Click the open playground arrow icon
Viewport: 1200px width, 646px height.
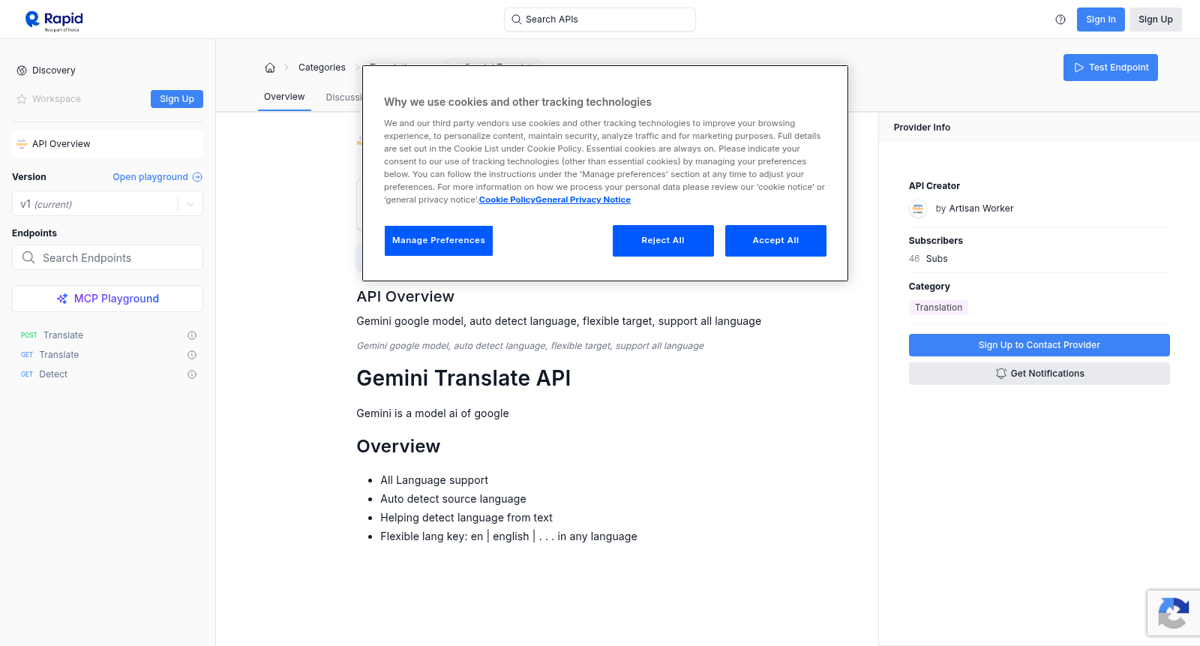pyautogui.click(x=197, y=177)
